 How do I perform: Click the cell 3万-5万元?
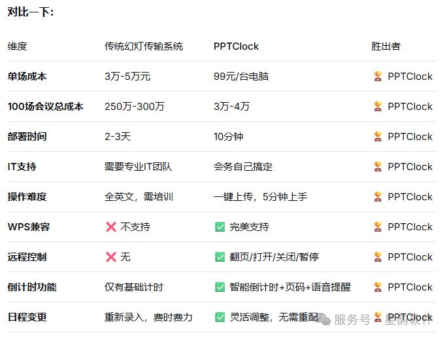(x=127, y=77)
